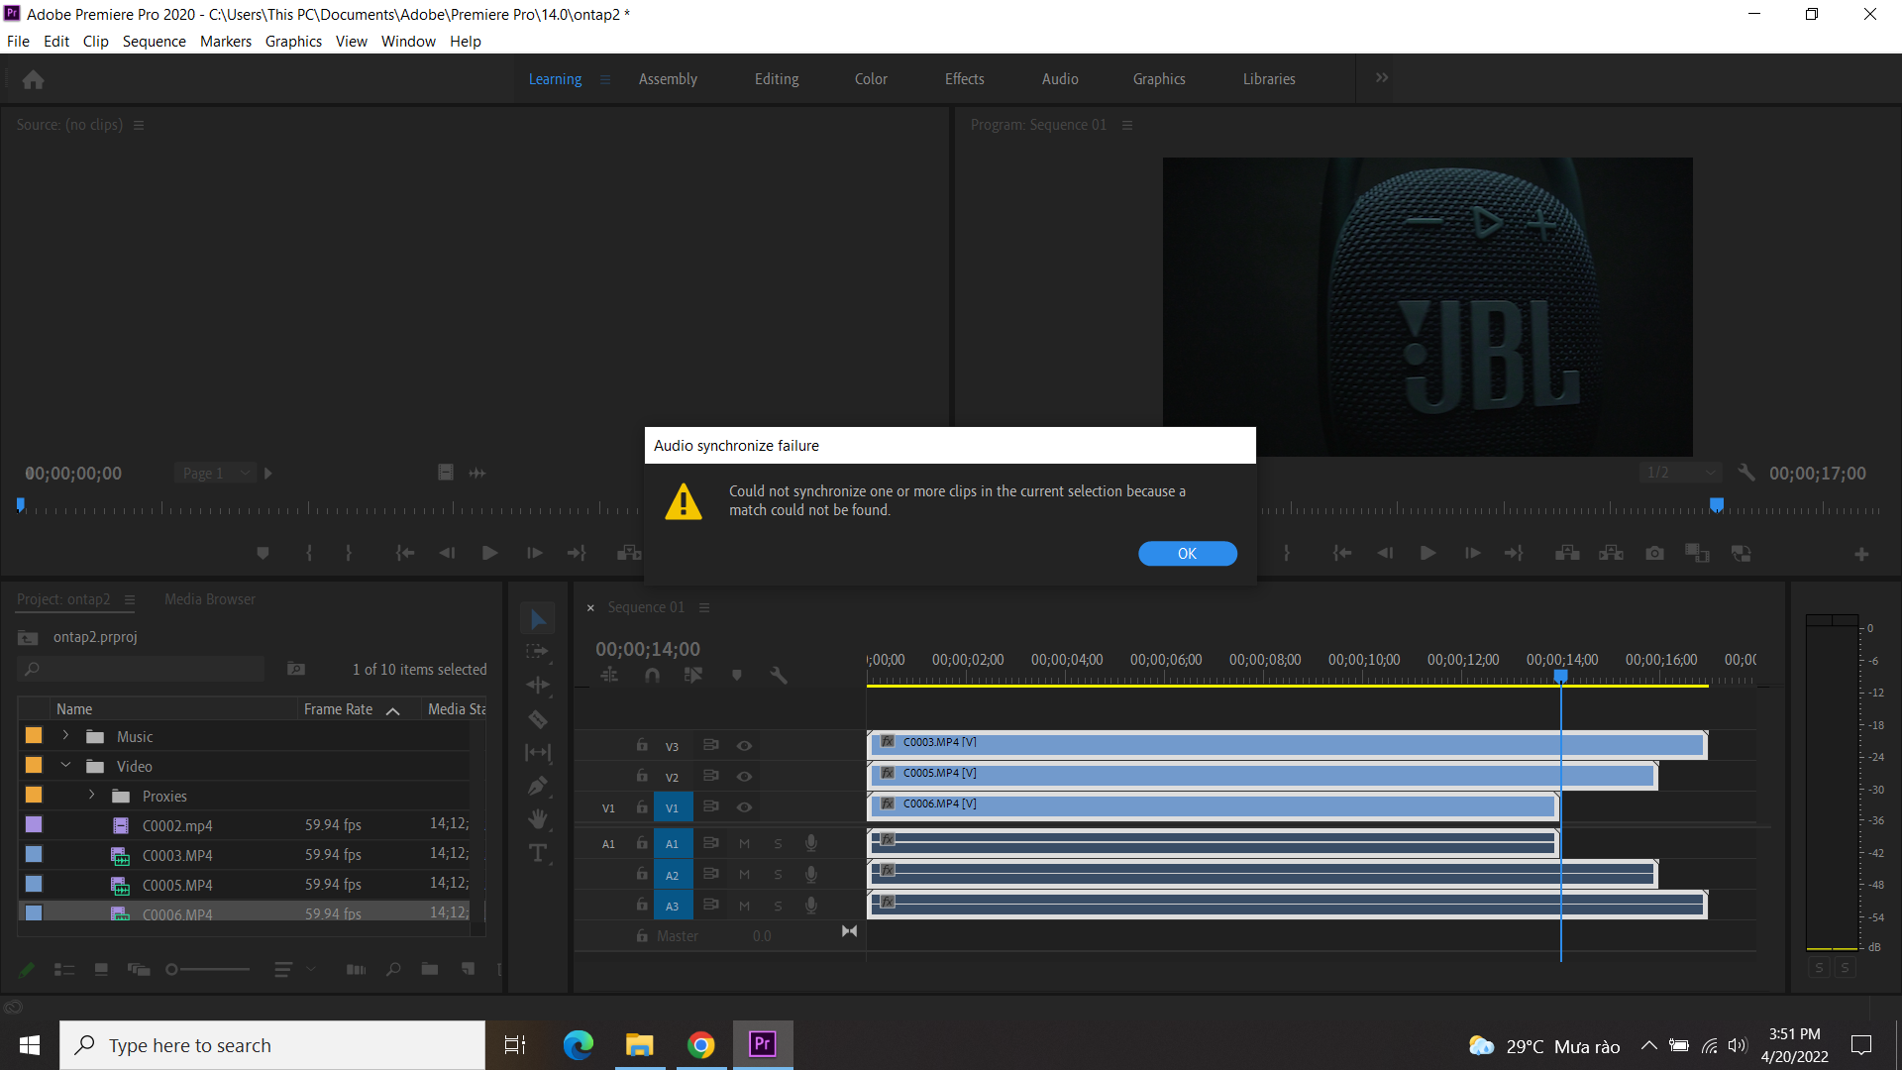Mute audio track A3
Screen dimensions: 1902x1070
coord(744,906)
